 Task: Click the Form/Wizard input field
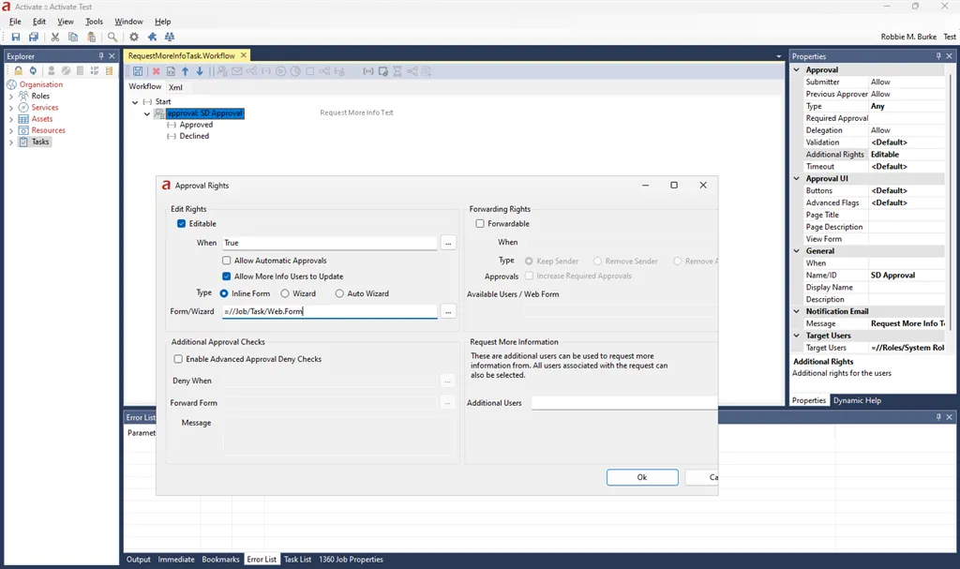329,311
